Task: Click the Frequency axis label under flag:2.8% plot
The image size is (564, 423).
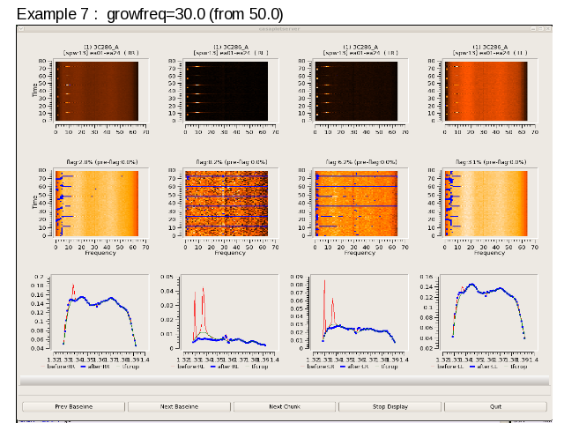Action: (100, 253)
